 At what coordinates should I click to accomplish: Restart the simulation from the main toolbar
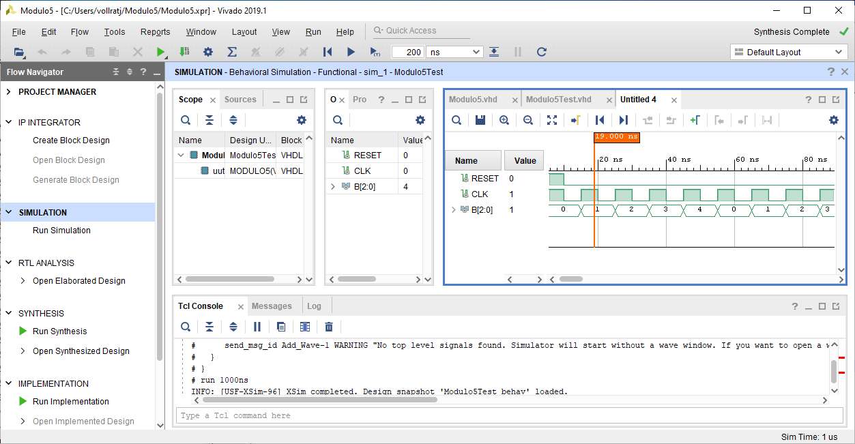click(x=327, y=52)
